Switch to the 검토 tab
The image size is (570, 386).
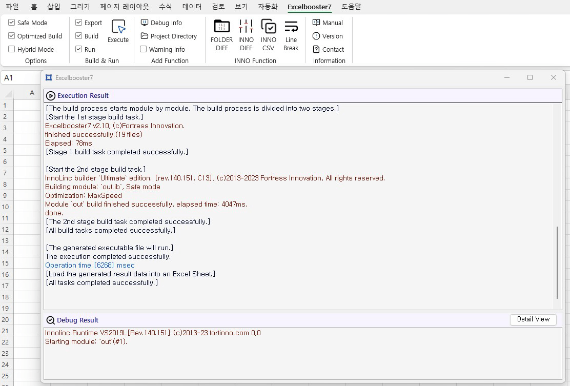(218, 7)
